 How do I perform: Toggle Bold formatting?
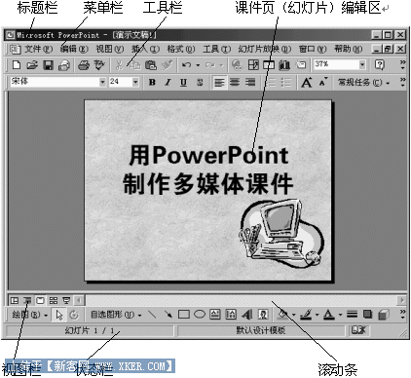pyautogui.click(x=152, y=83)
